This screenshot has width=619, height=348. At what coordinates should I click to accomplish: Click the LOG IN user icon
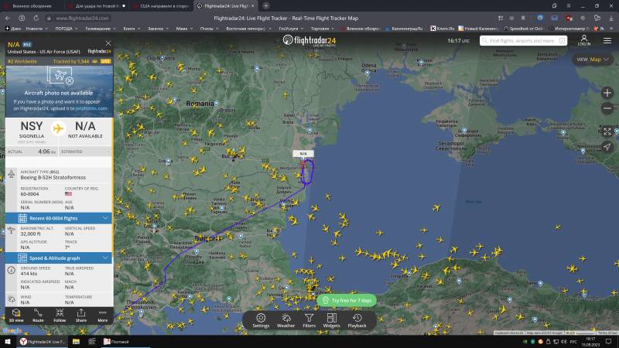(x=584, y=40)
